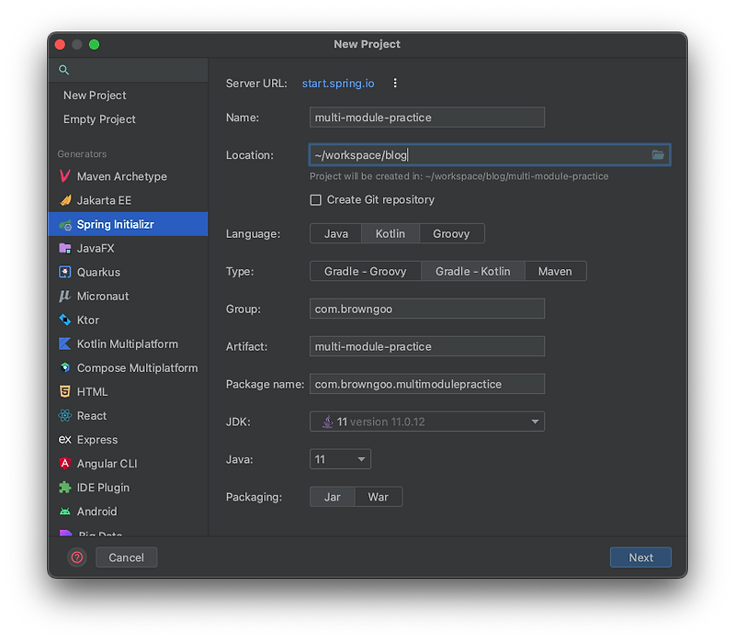Enable Create Git repository
This screenshot has height=641, width=735.
[316, 199]
